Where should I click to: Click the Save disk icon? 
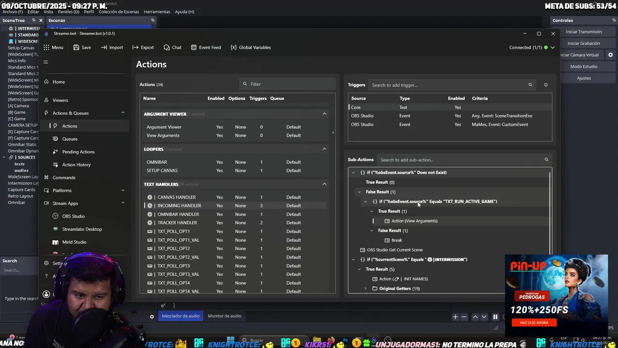(76, 47)
